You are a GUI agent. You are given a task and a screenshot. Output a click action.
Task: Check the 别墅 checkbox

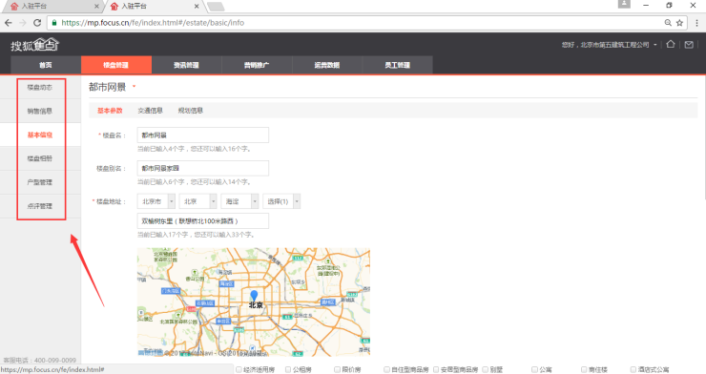[486, 369]
